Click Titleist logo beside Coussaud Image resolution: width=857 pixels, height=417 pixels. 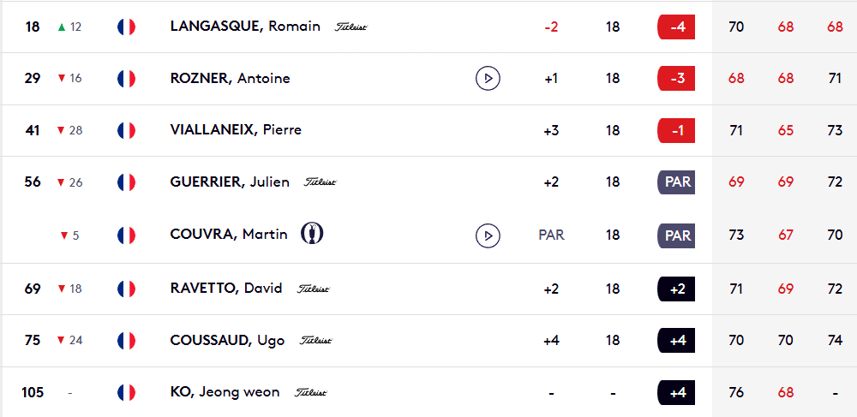[x=315, y=341]
